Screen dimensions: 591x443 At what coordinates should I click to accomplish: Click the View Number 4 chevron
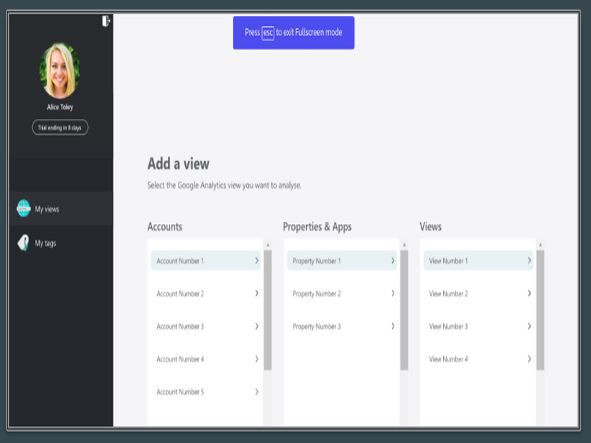click(x=529, y=359)
